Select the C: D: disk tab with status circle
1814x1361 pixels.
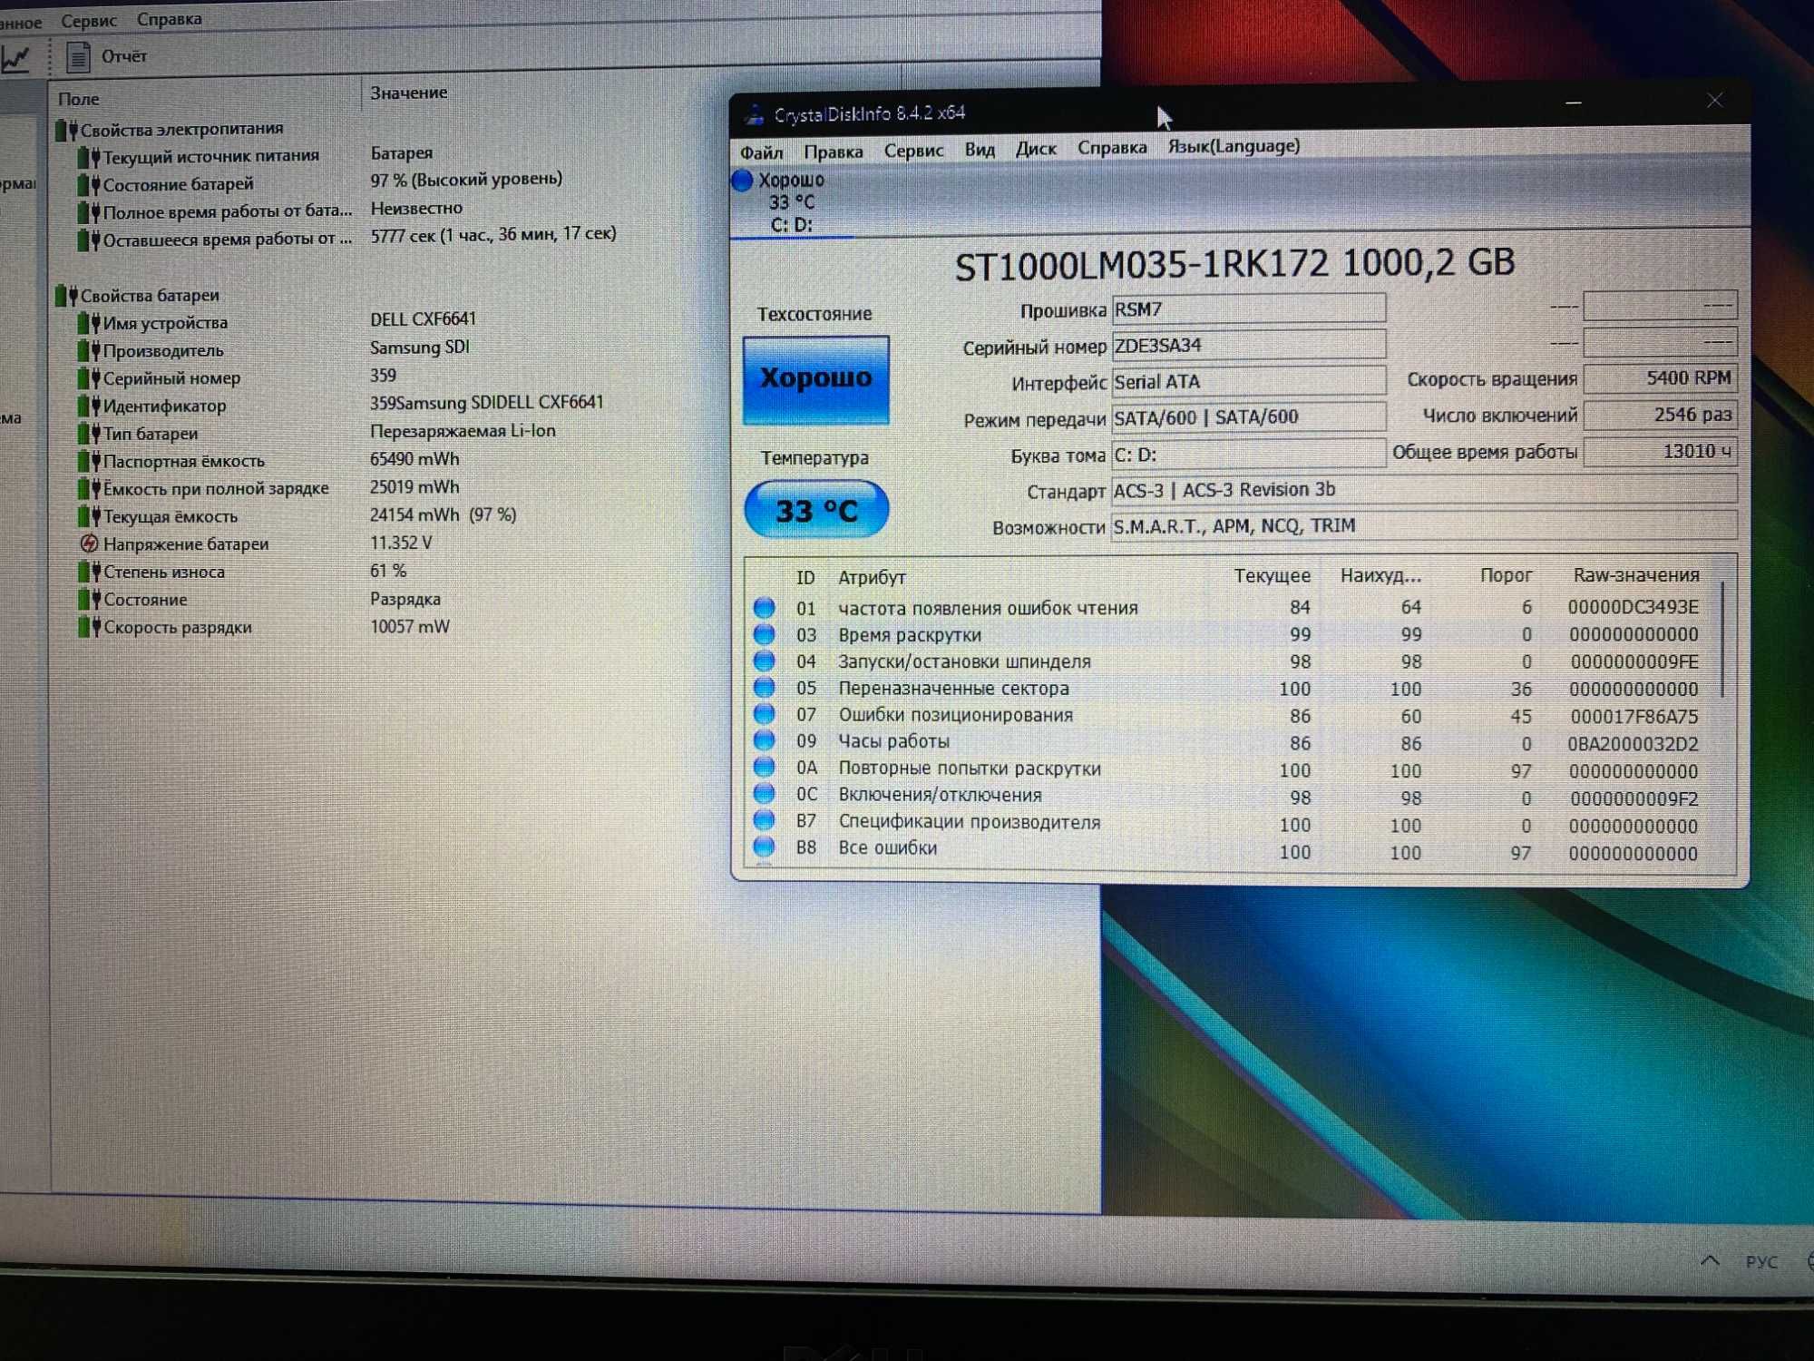791,202
